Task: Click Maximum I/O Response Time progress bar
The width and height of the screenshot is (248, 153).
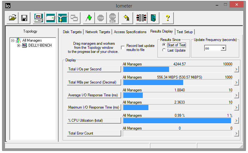Action: pyautogui.click(x=178, y=108)
